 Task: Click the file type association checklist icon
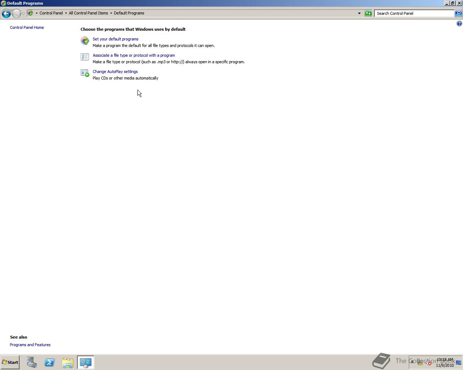(x=85, y=57)
